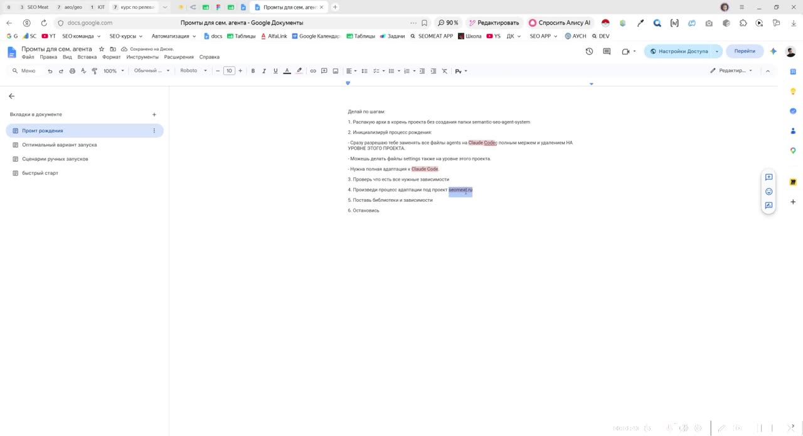Open paragraph style dropdown 'Обычный'
803x436 pixels.
(152, 71)
